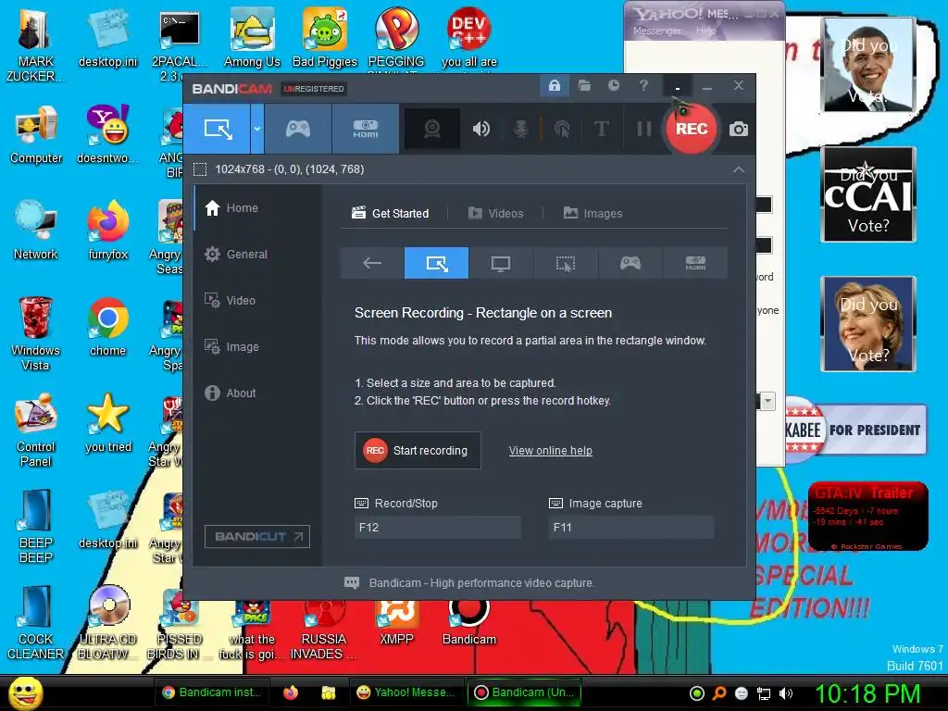The image size is (948, 711).
Task: Select HDMI device mode in Get Started row
Action: (x=695, y=263)
